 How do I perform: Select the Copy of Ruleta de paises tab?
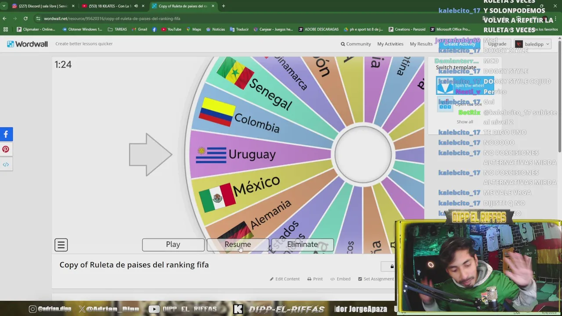tap(183, 6)
